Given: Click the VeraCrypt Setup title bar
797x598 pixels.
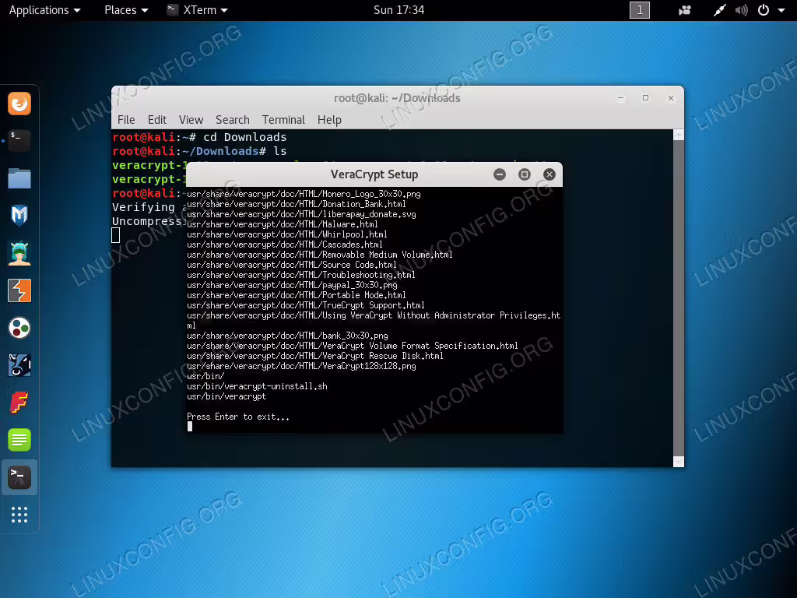Looking at the screenshot, I should (374, 174).
